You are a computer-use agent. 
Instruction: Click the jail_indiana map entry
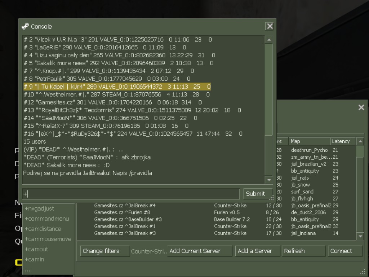click(x=303, y=233)
